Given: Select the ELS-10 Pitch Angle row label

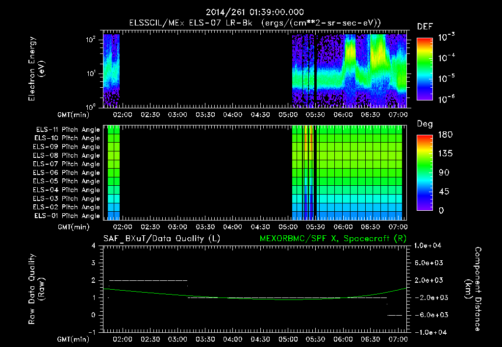Looking at the screenshot, I should [67, 138].
